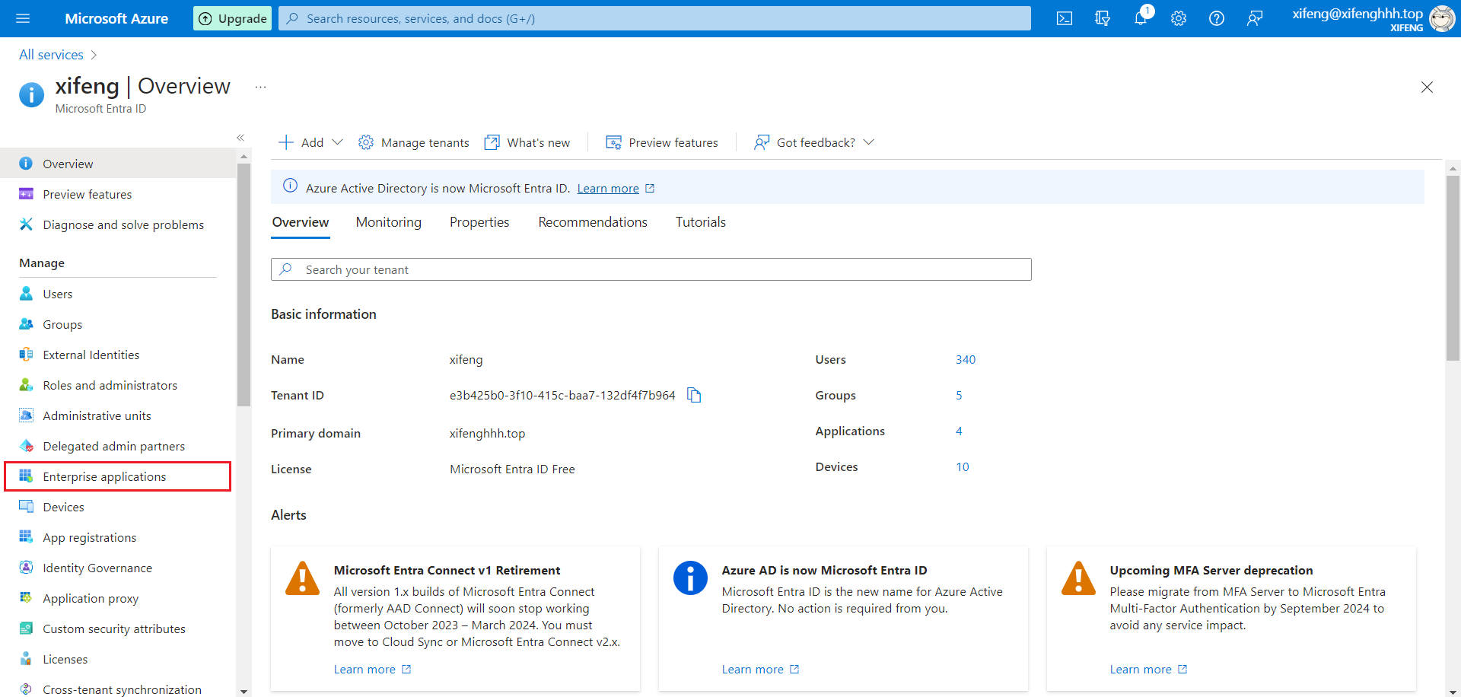Click the sidebar scrollbar thumb
This screenshot has width=1461, height=697.
click(x=243, y=285)
